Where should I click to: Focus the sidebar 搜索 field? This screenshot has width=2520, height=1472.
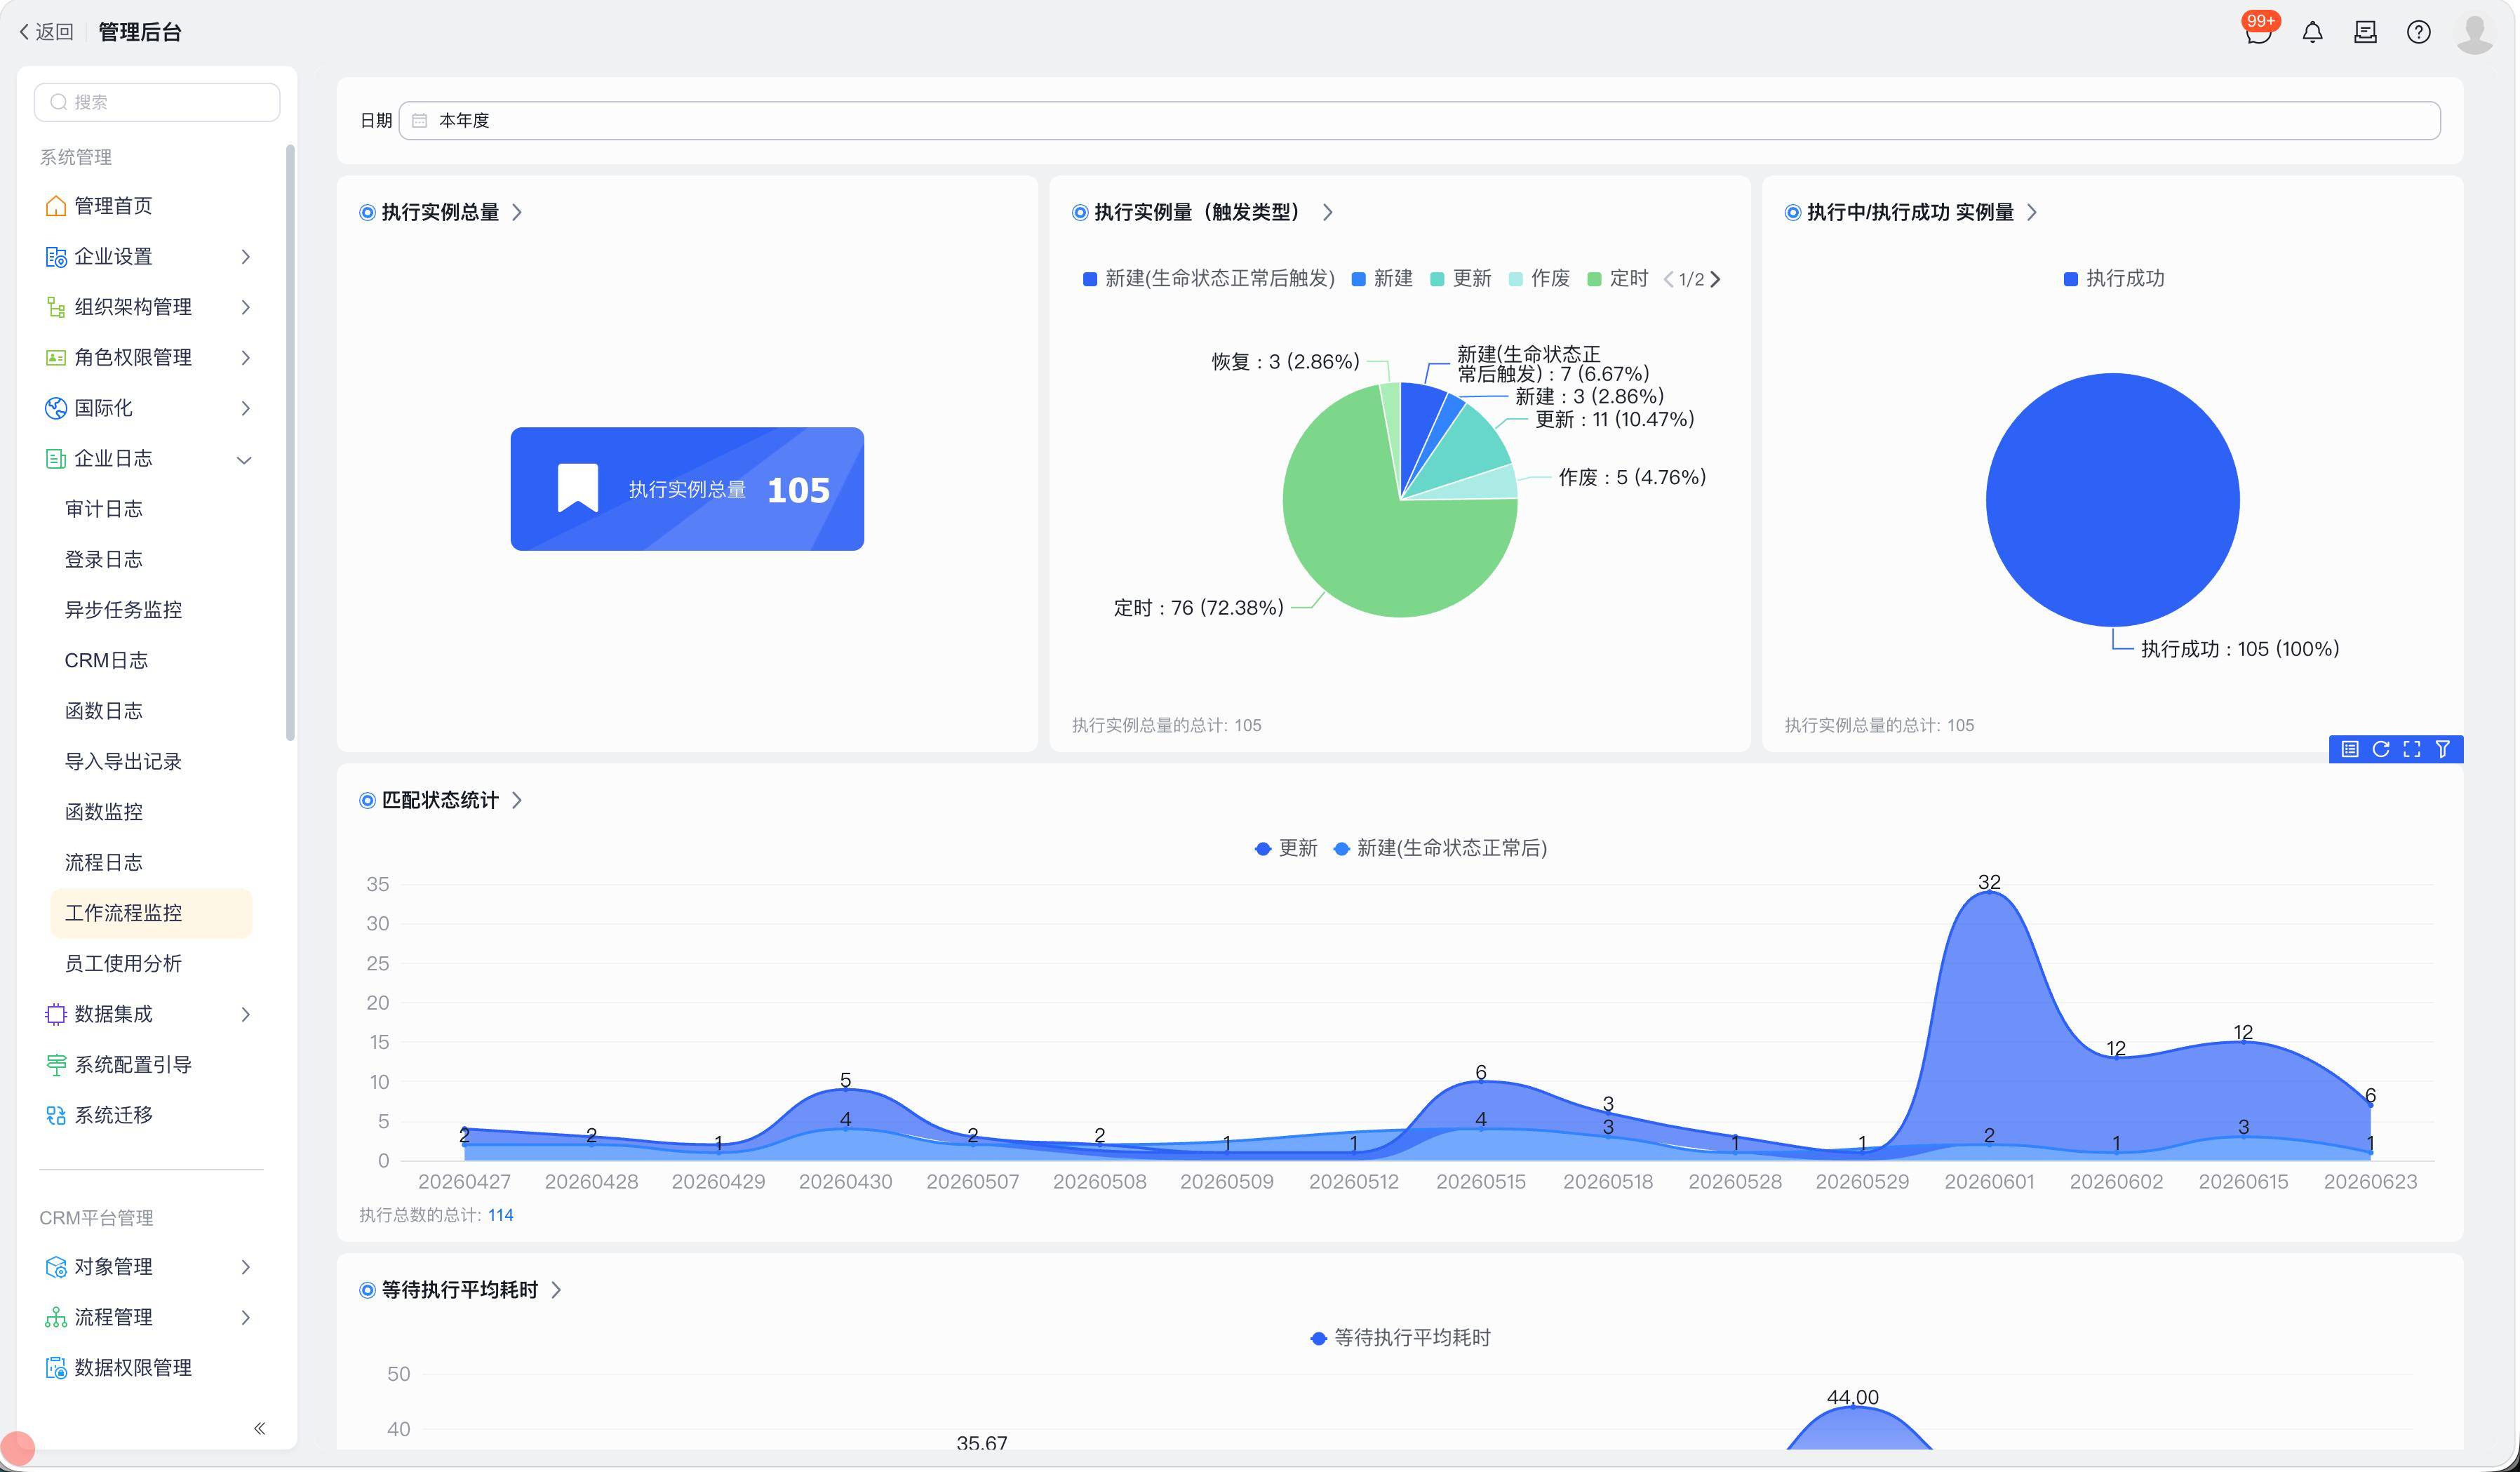[x=157, y=102]
